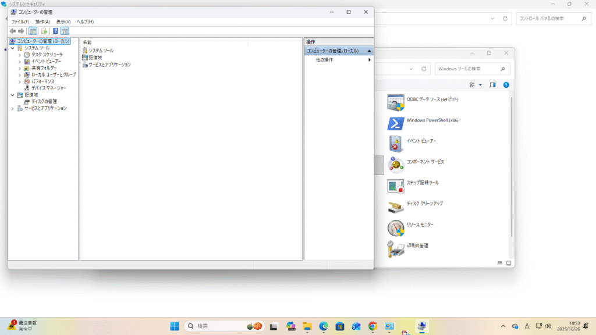This screenshot has height=335, width=596.
Task: Toggle the preview pane button in Windows Tools
Action: coord(492,85)
